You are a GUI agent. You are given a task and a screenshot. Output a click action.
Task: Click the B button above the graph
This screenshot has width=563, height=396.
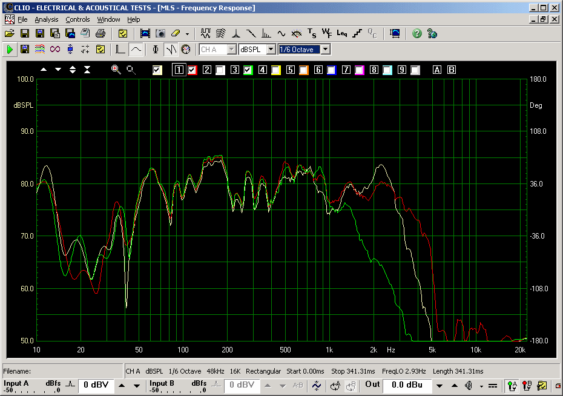(452, 70)
